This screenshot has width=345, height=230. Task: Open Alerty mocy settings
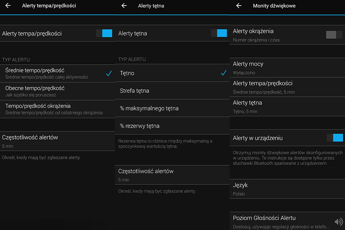pos(287,68)
